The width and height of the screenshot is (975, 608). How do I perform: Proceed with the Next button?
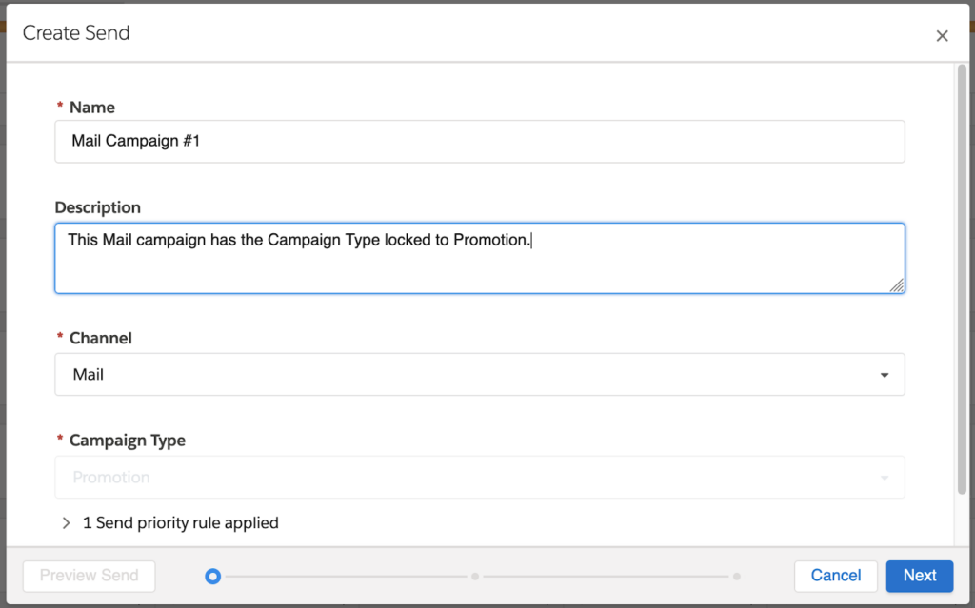pyautogui.click(x=920, y=576)
